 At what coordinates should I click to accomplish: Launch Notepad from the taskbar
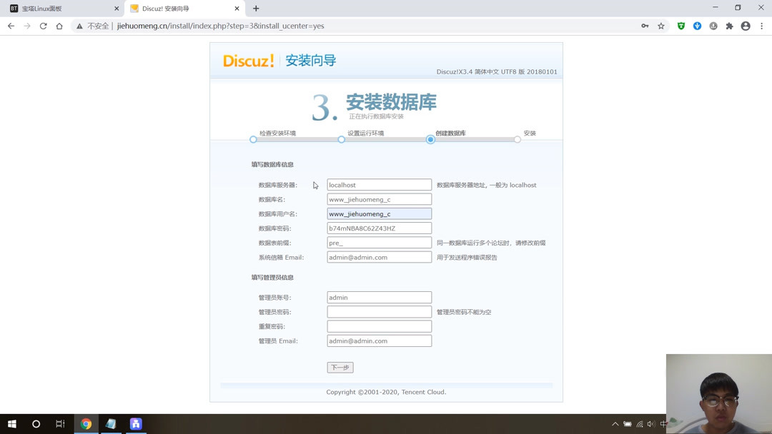tap(111, 423)
